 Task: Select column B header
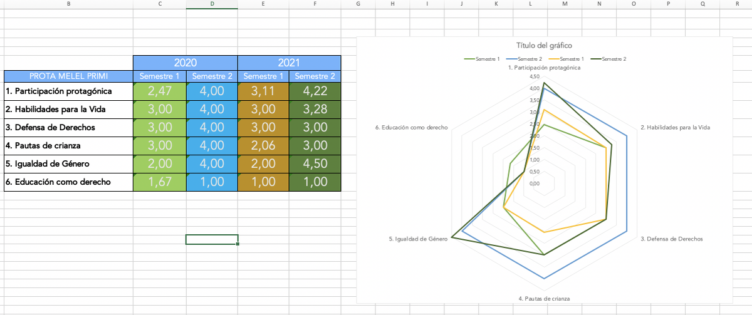pos(68,4)
